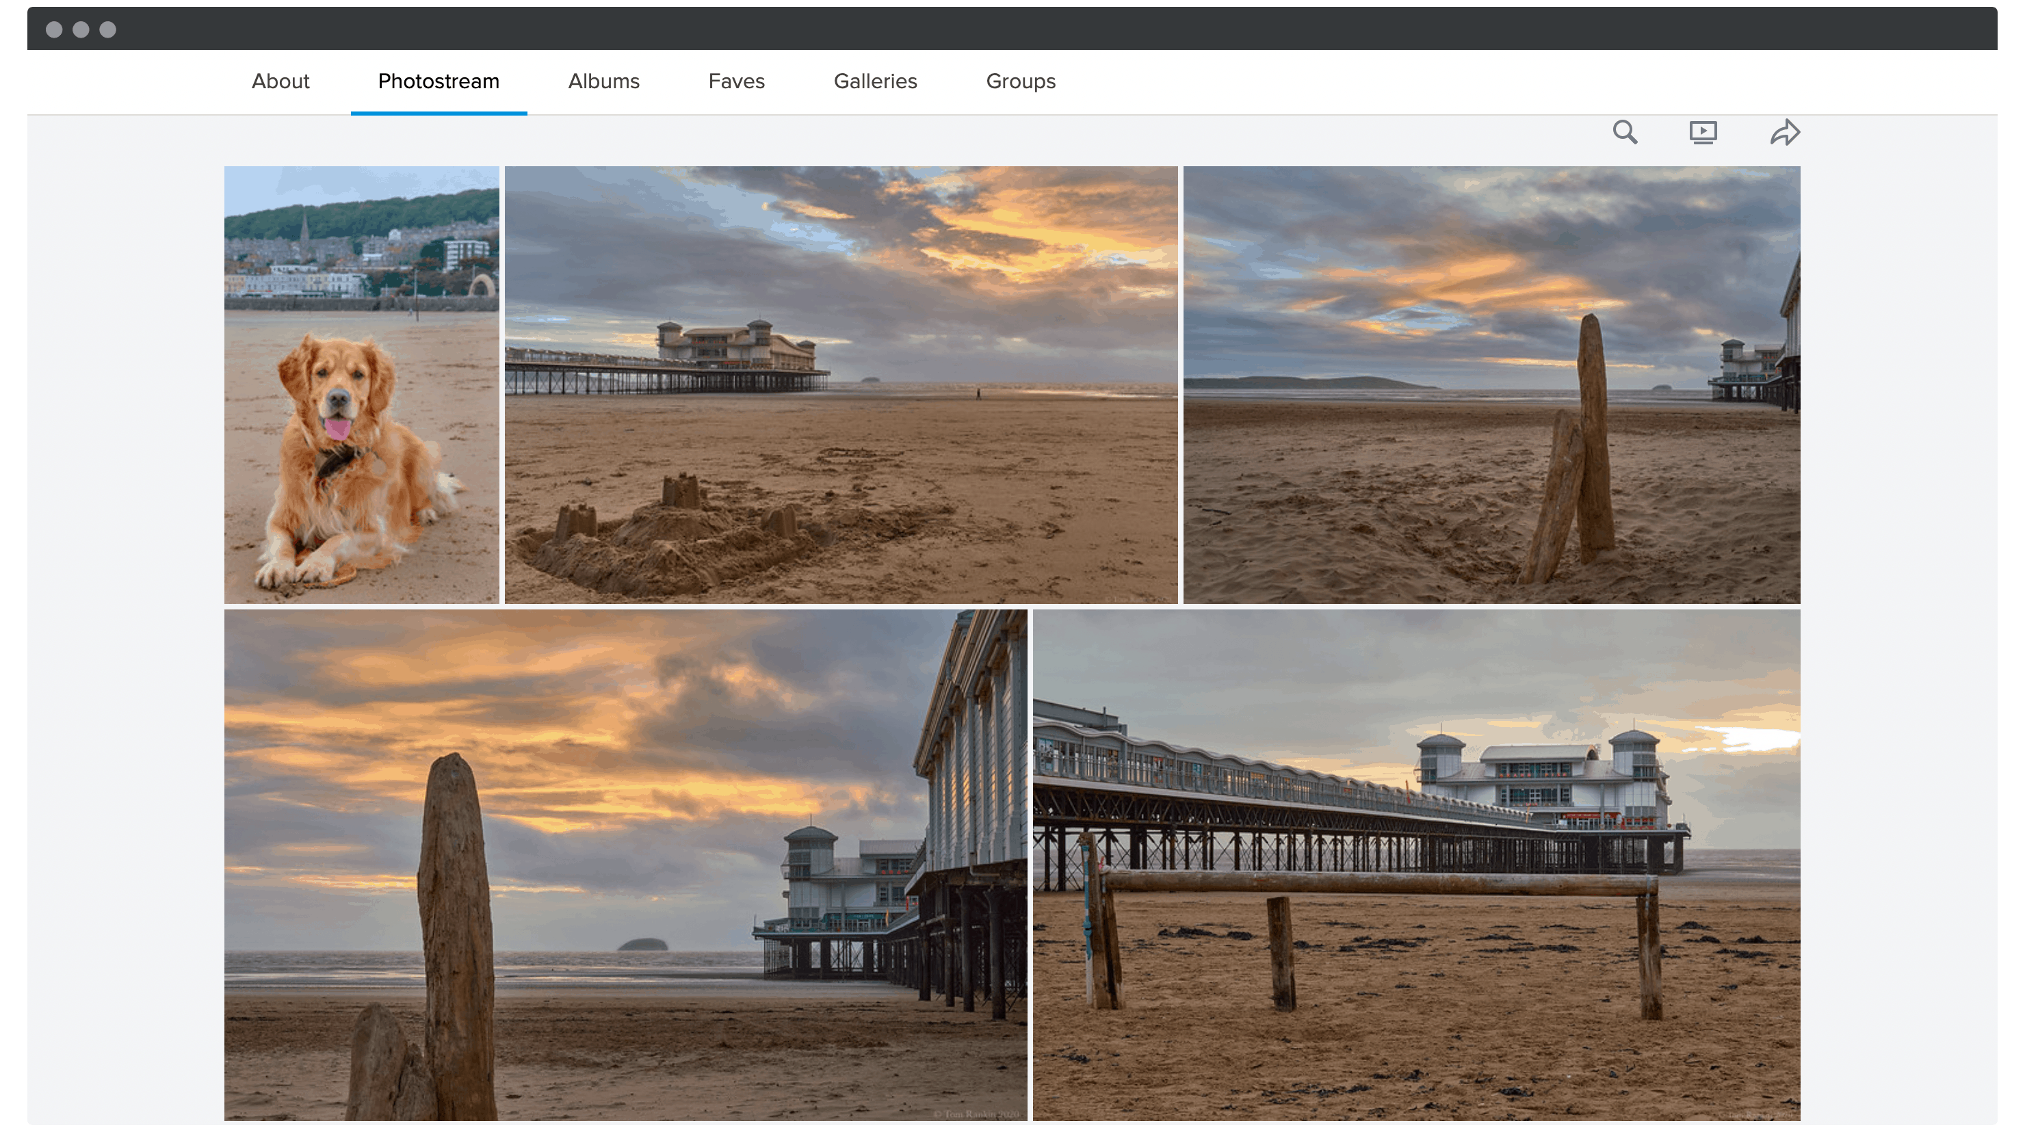Switch to the Albums tab
This screenshot has width=2025, height=1132.
point(603,81)
